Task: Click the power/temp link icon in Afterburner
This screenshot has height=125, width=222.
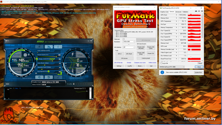Action: [x=37, y=59]
